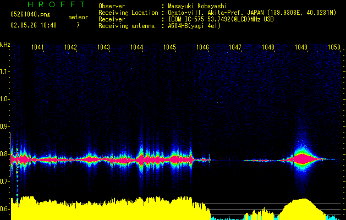Click the meteor count value 7
Image resolution: width=346 pixels, height=220 pixels.
[78, 25]
